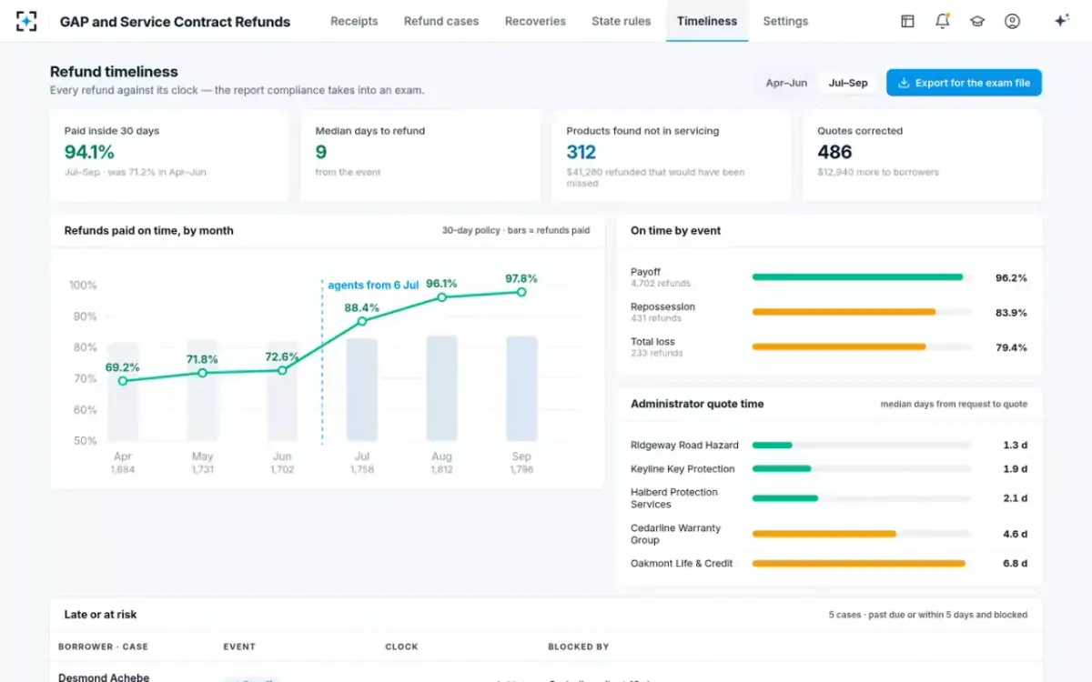Open Products found not in servicing card
This screenshot has width=1092, height=682.
(x=672, y=155)
